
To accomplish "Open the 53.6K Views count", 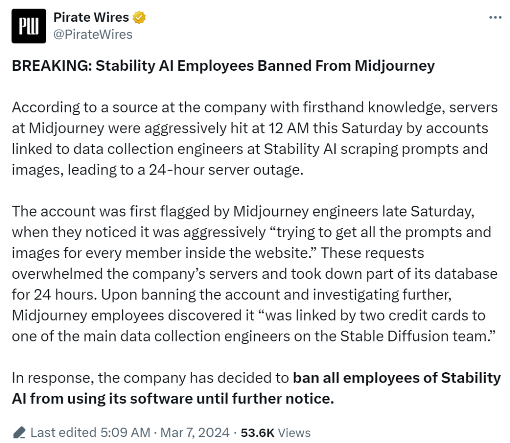I will point(275,433).
